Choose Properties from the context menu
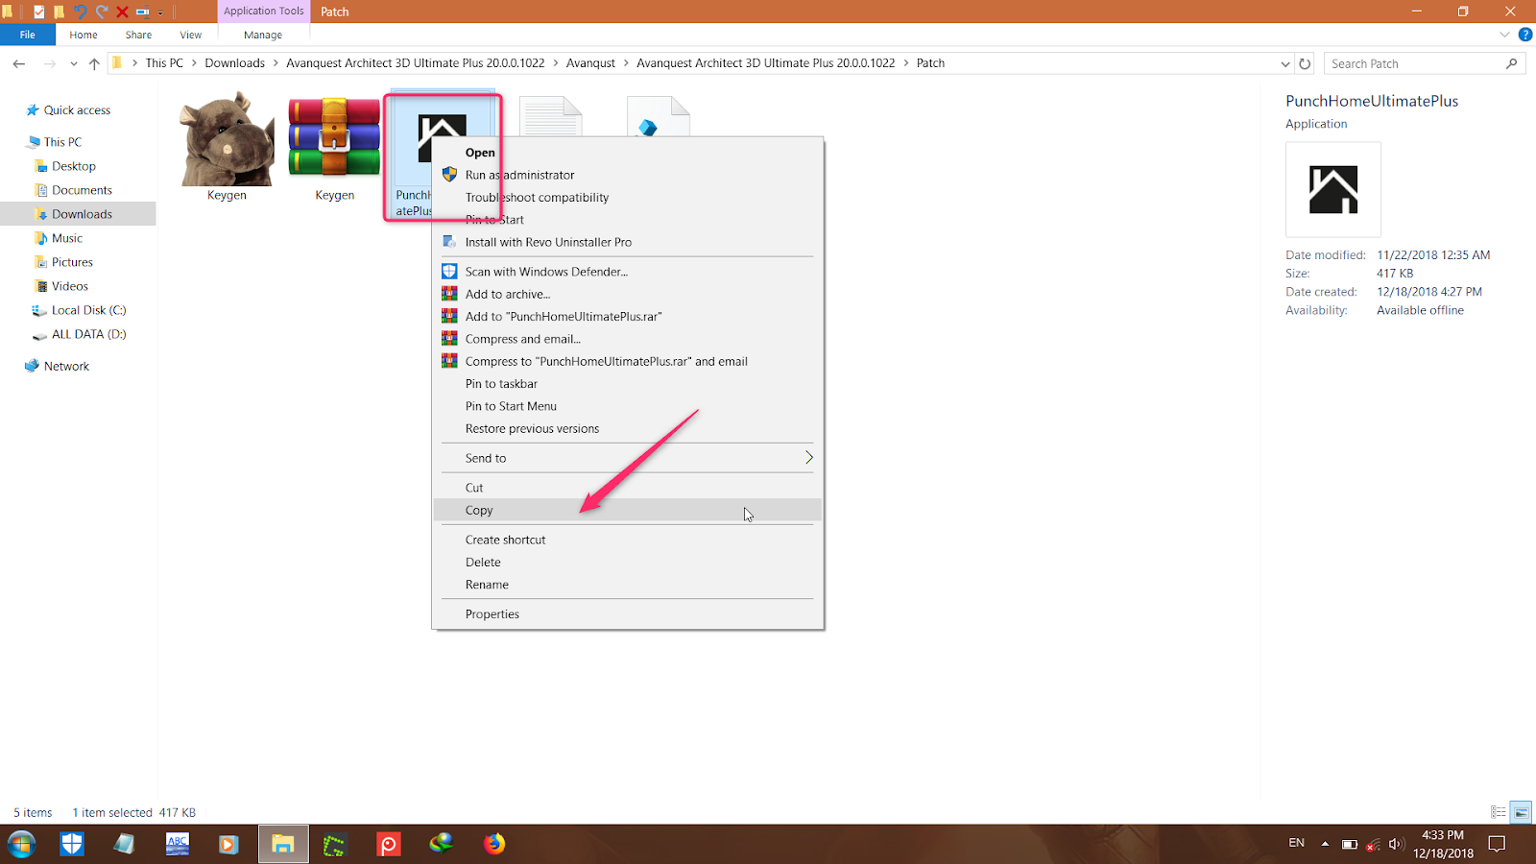1536x864 pixels. (628, 614)
